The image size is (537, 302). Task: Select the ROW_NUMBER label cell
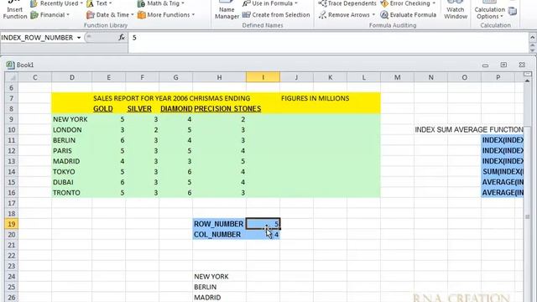coord(219,224)
